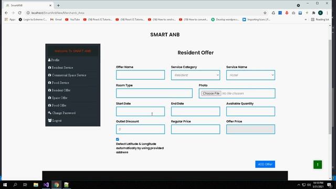Click the site info icon in address bar

(28, 13)
